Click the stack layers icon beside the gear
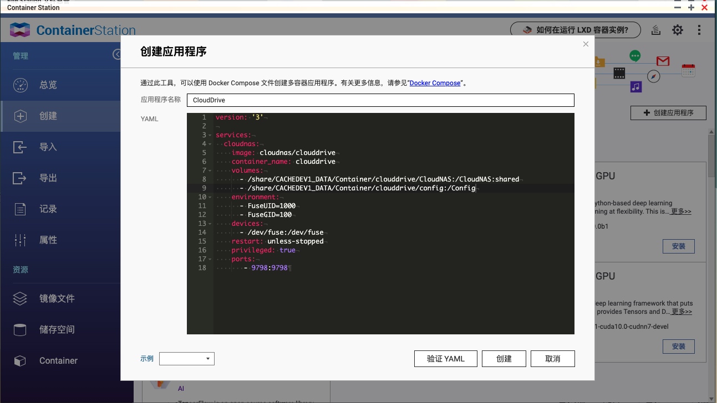 click(656, 30)
